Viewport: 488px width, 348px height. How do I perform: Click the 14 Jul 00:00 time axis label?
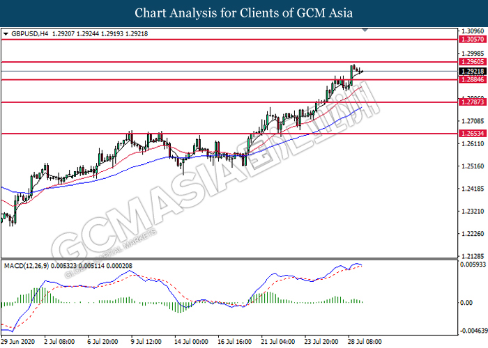191,342
